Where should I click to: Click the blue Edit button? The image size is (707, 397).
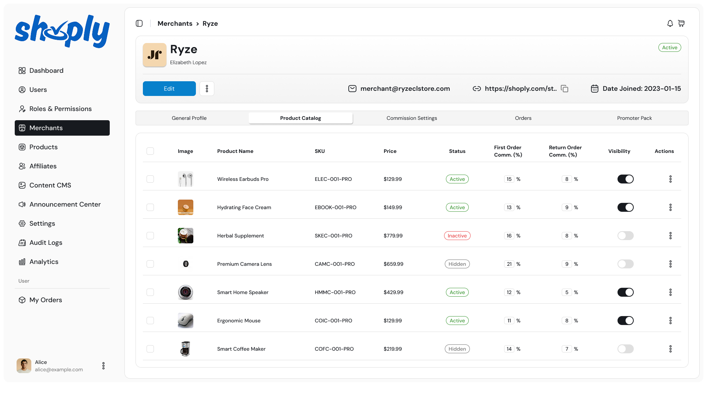point(169,89)
